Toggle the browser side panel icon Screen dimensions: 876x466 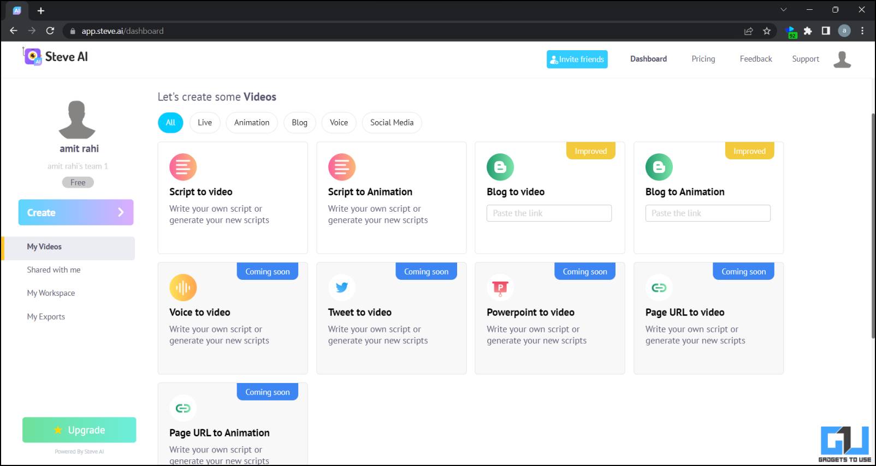(826, 31)
